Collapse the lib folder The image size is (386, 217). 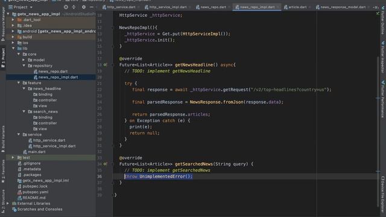(13, 48)
